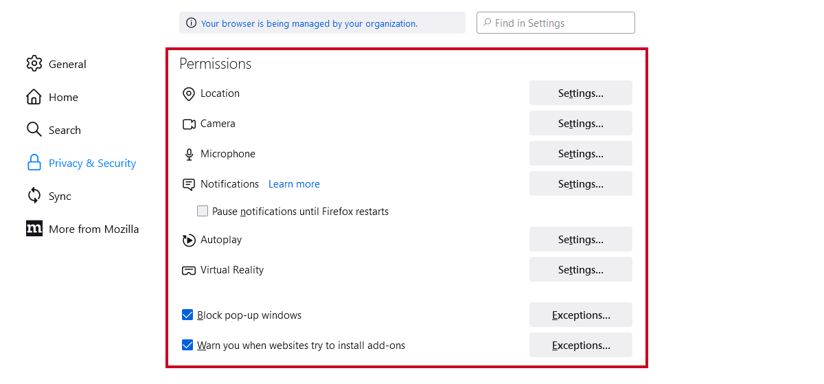Click the Microphone label text
This screenshot has height=384, width=824.
tap(228, 154)
